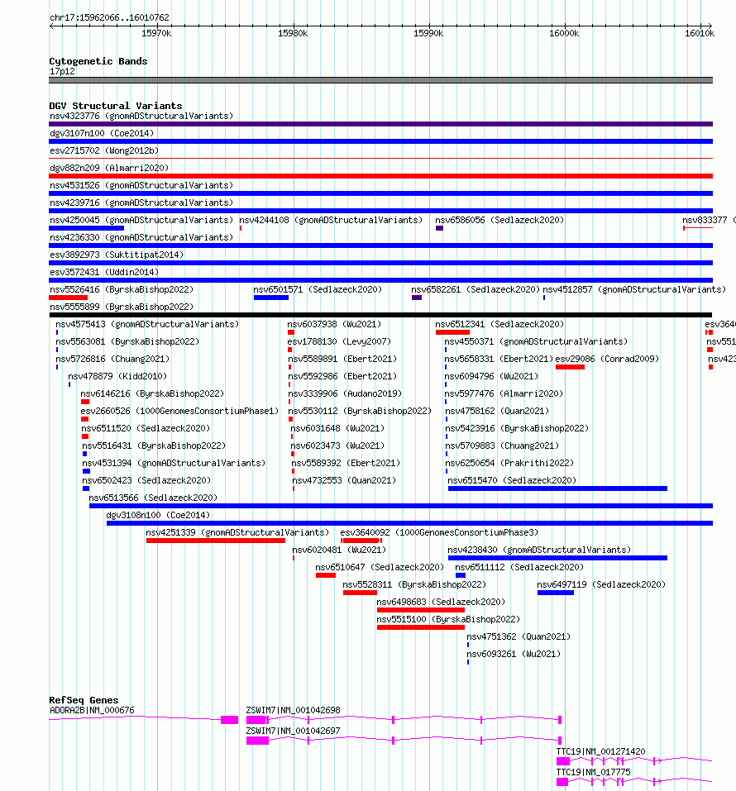The height and width of the screenshot is (791, 736).
Task: Click the red bar under nsv6512341
Action: (453, 332)
